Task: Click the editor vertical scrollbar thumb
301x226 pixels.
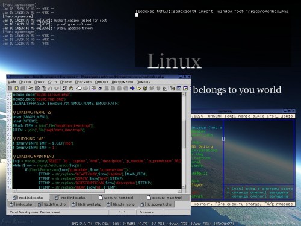Action: (184, 134)
